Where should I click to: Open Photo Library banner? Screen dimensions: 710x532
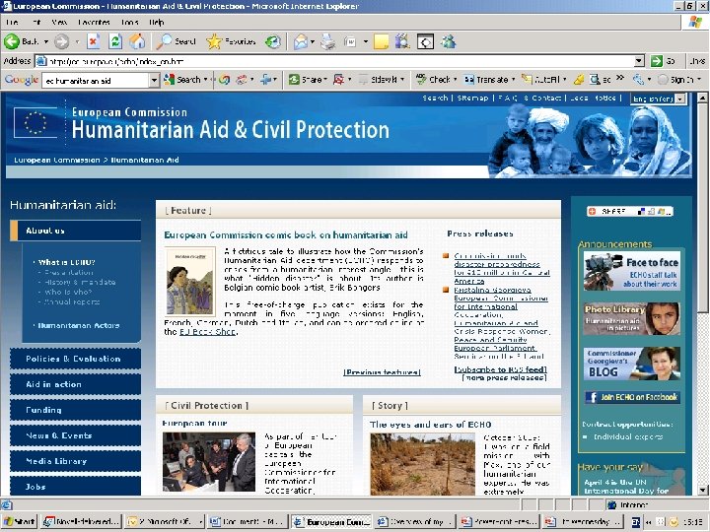point(632,319)
